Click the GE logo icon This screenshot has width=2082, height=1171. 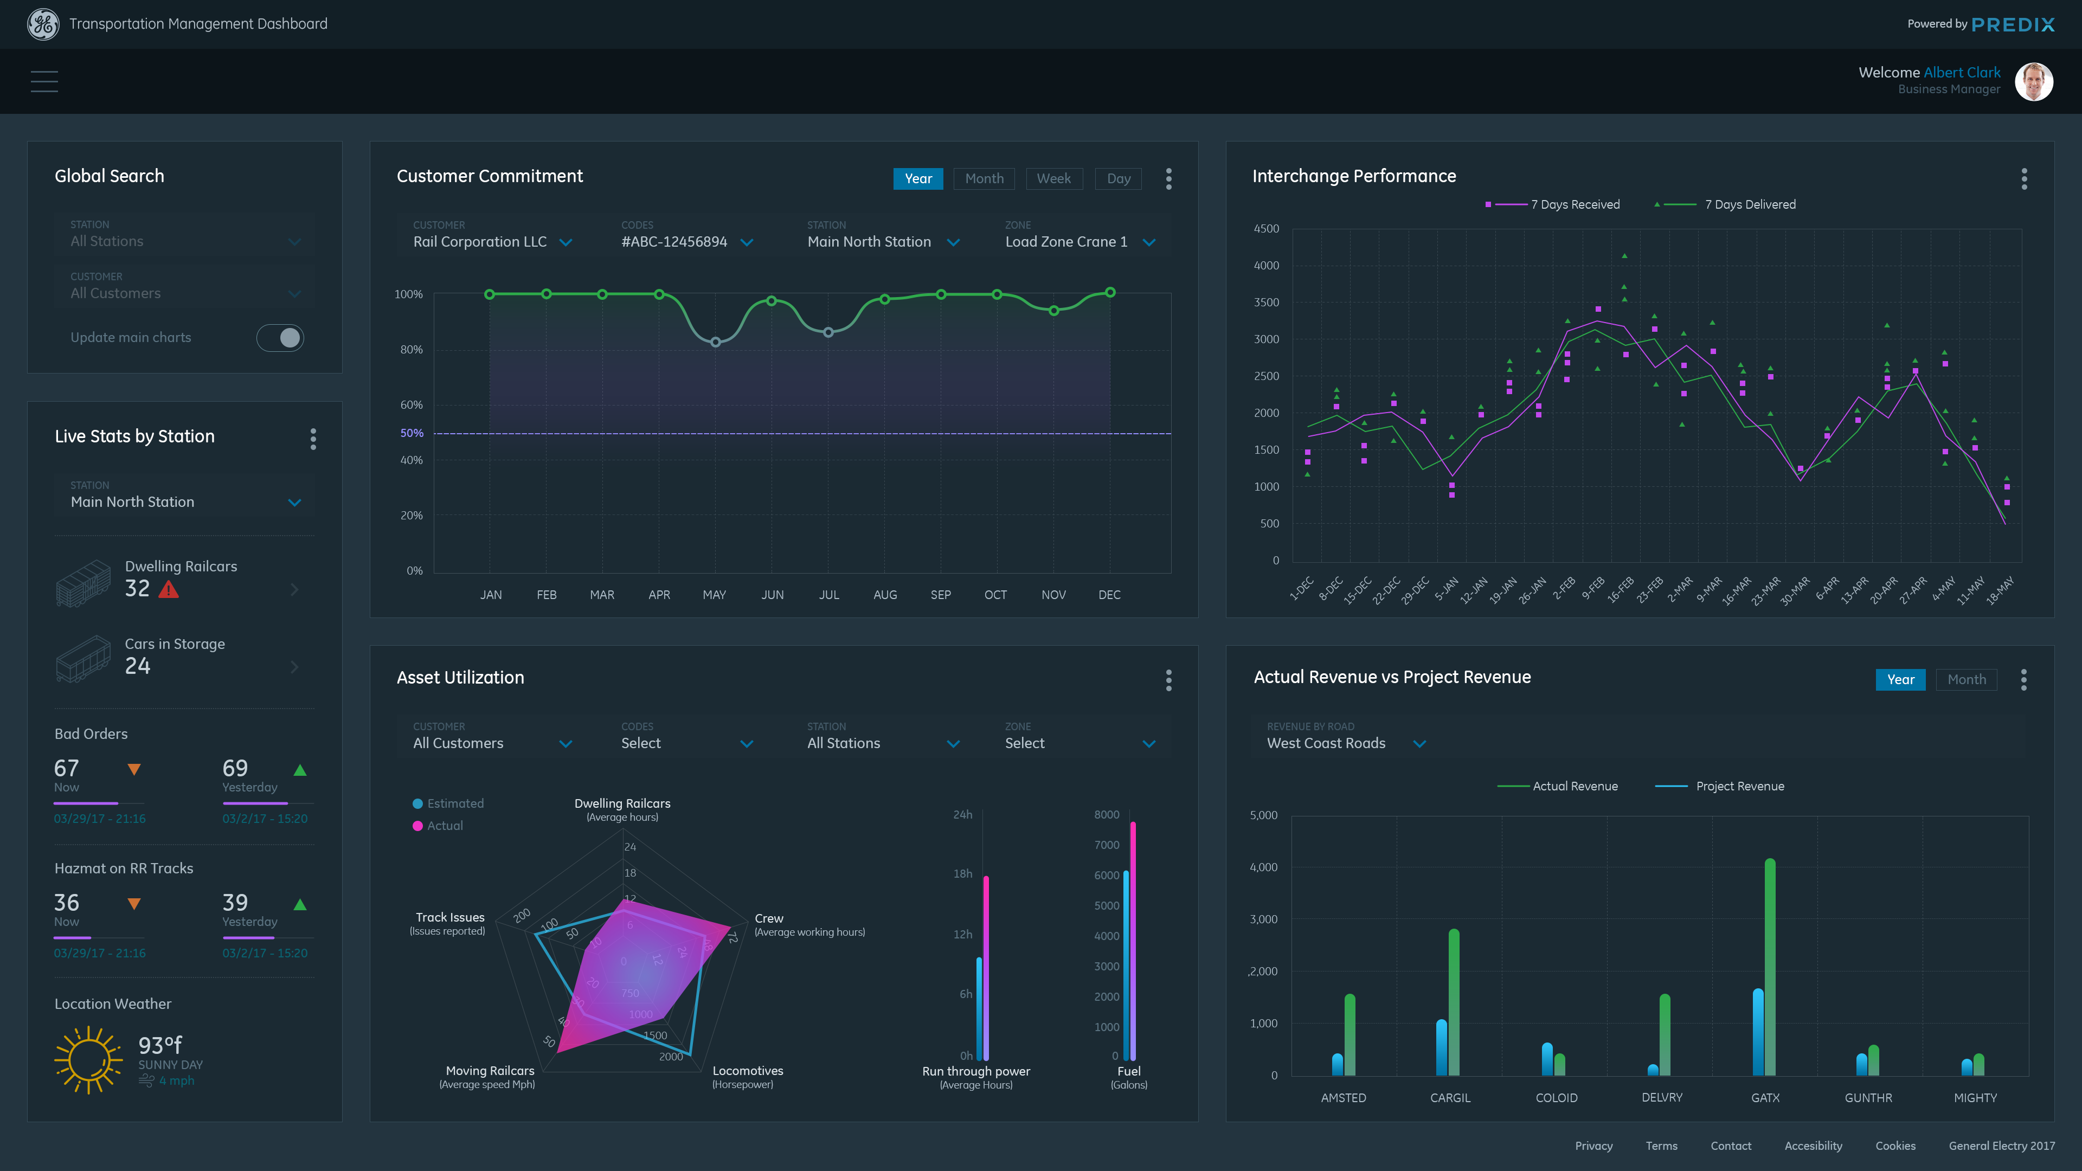coord(43,24)
